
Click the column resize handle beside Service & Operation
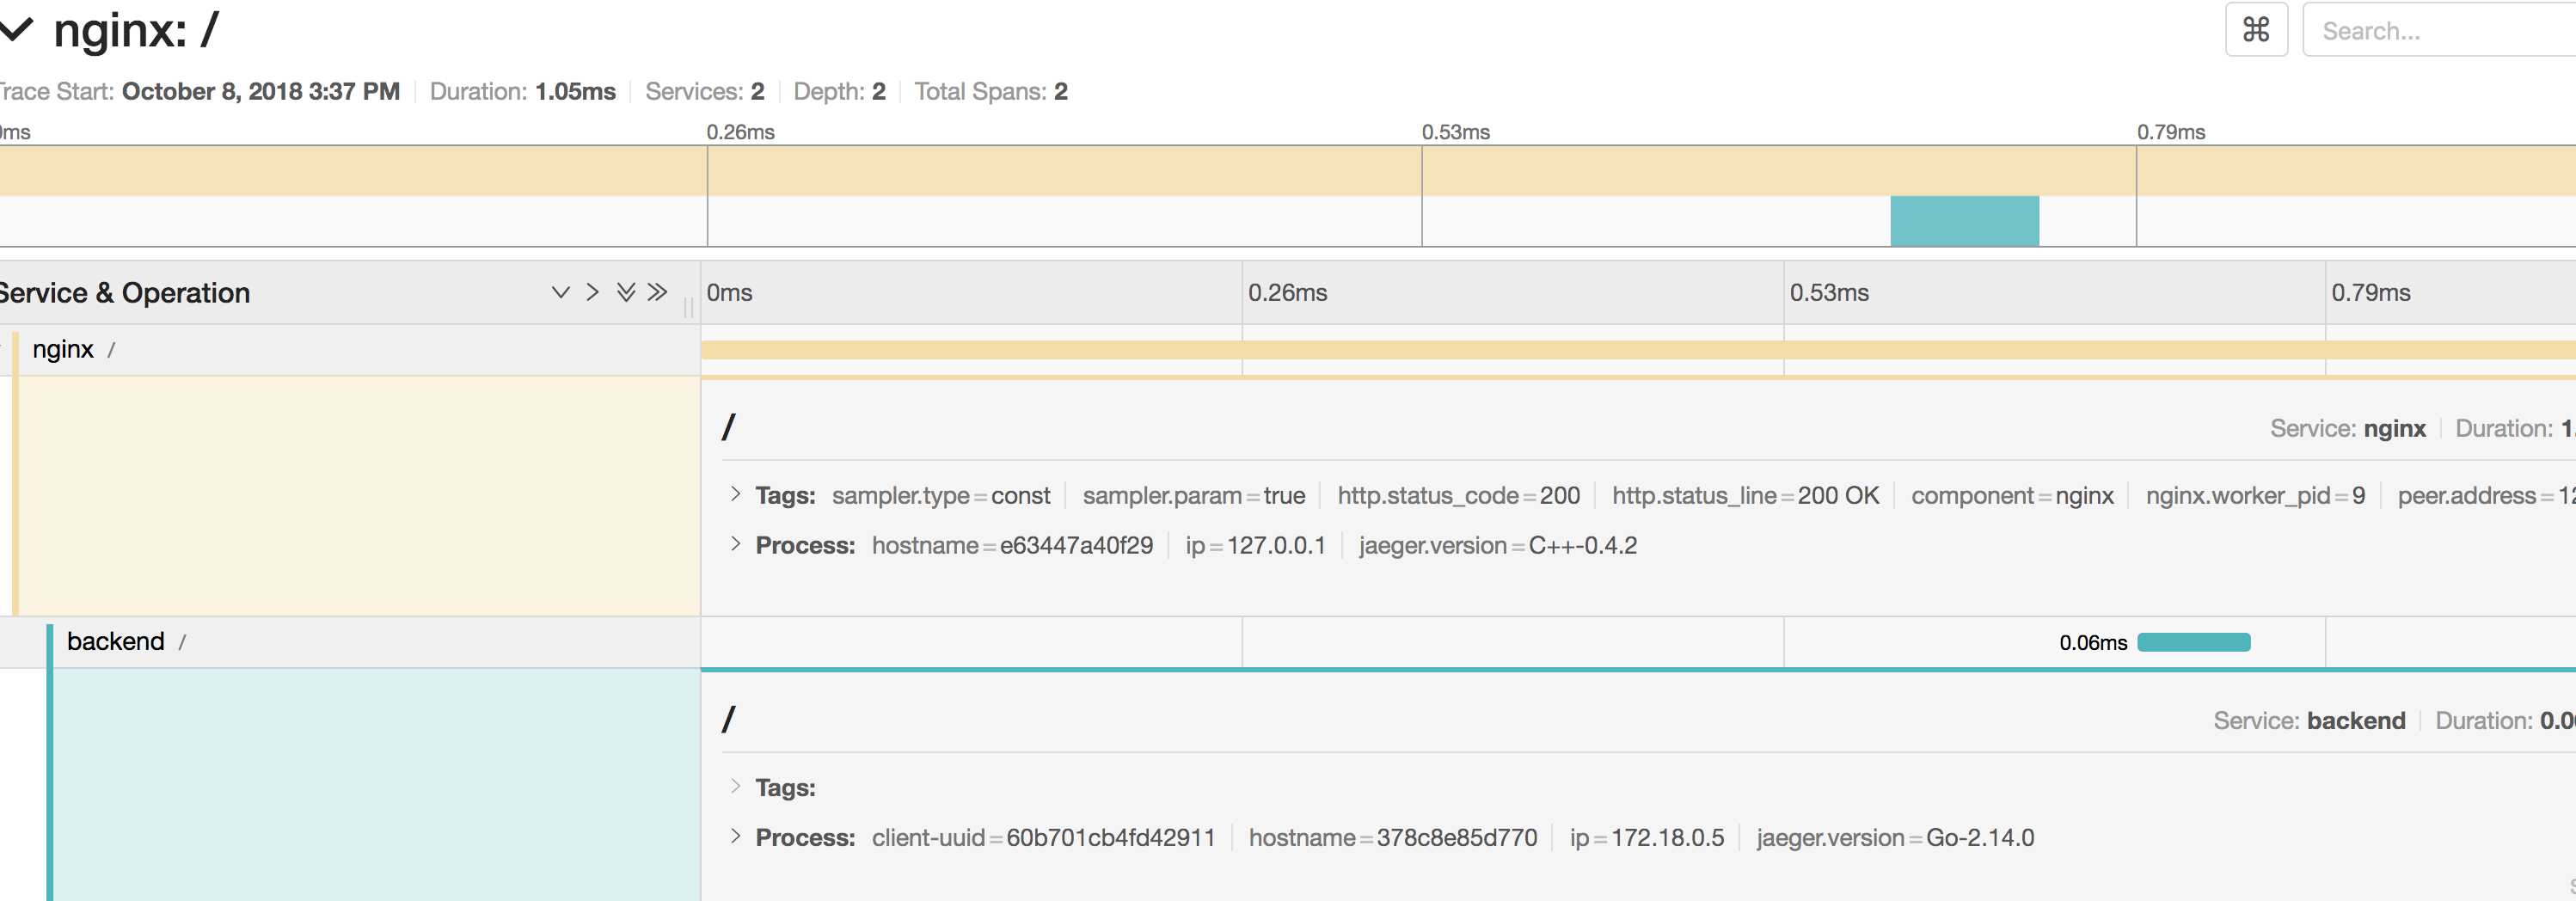click(689, 307)
